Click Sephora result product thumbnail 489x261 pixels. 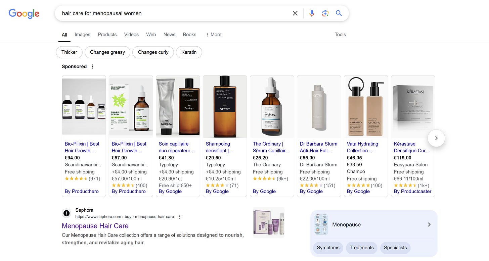269,222
